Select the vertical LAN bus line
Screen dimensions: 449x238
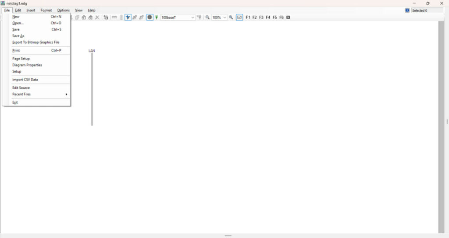tap(92, 89)
